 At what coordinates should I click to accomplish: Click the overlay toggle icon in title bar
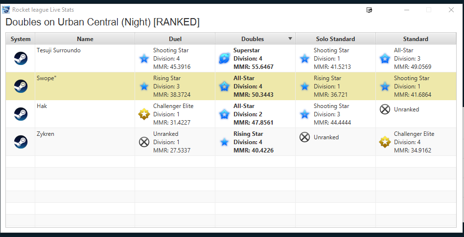(x=369, y=10)
